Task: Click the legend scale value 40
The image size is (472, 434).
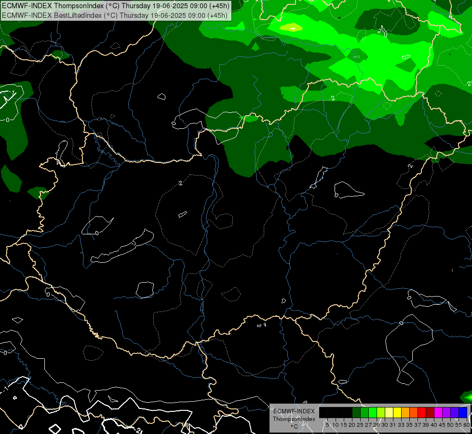Action: [x=434, y=425]
